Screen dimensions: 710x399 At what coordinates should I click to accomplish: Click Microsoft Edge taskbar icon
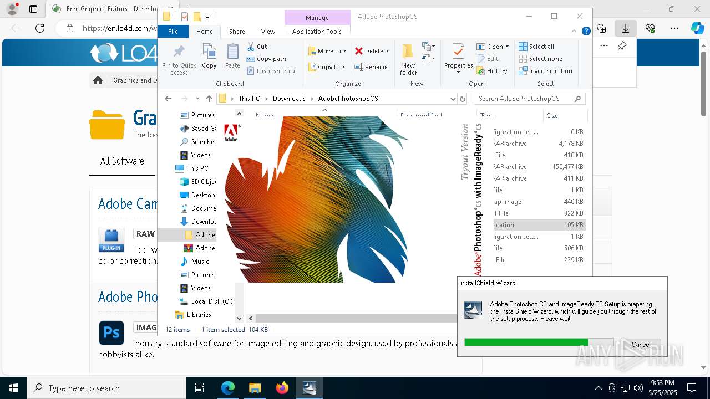[x=227, y=388]
